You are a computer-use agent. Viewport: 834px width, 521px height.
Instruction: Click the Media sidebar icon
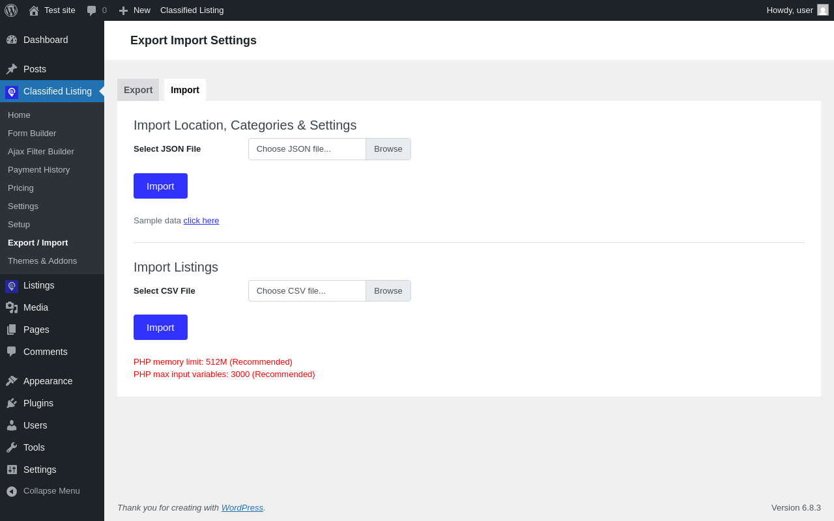click(12, 307)
